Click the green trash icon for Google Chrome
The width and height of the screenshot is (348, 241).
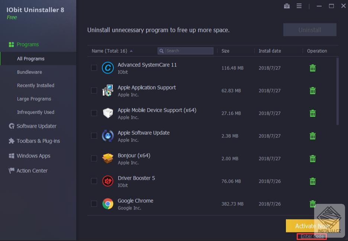point(312,203)
